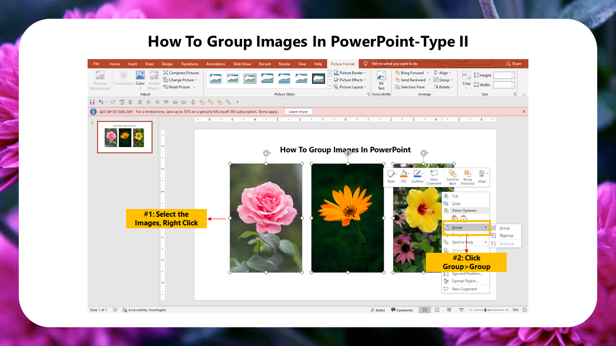Click the Tell me lightbulb icon

point(366,63)
